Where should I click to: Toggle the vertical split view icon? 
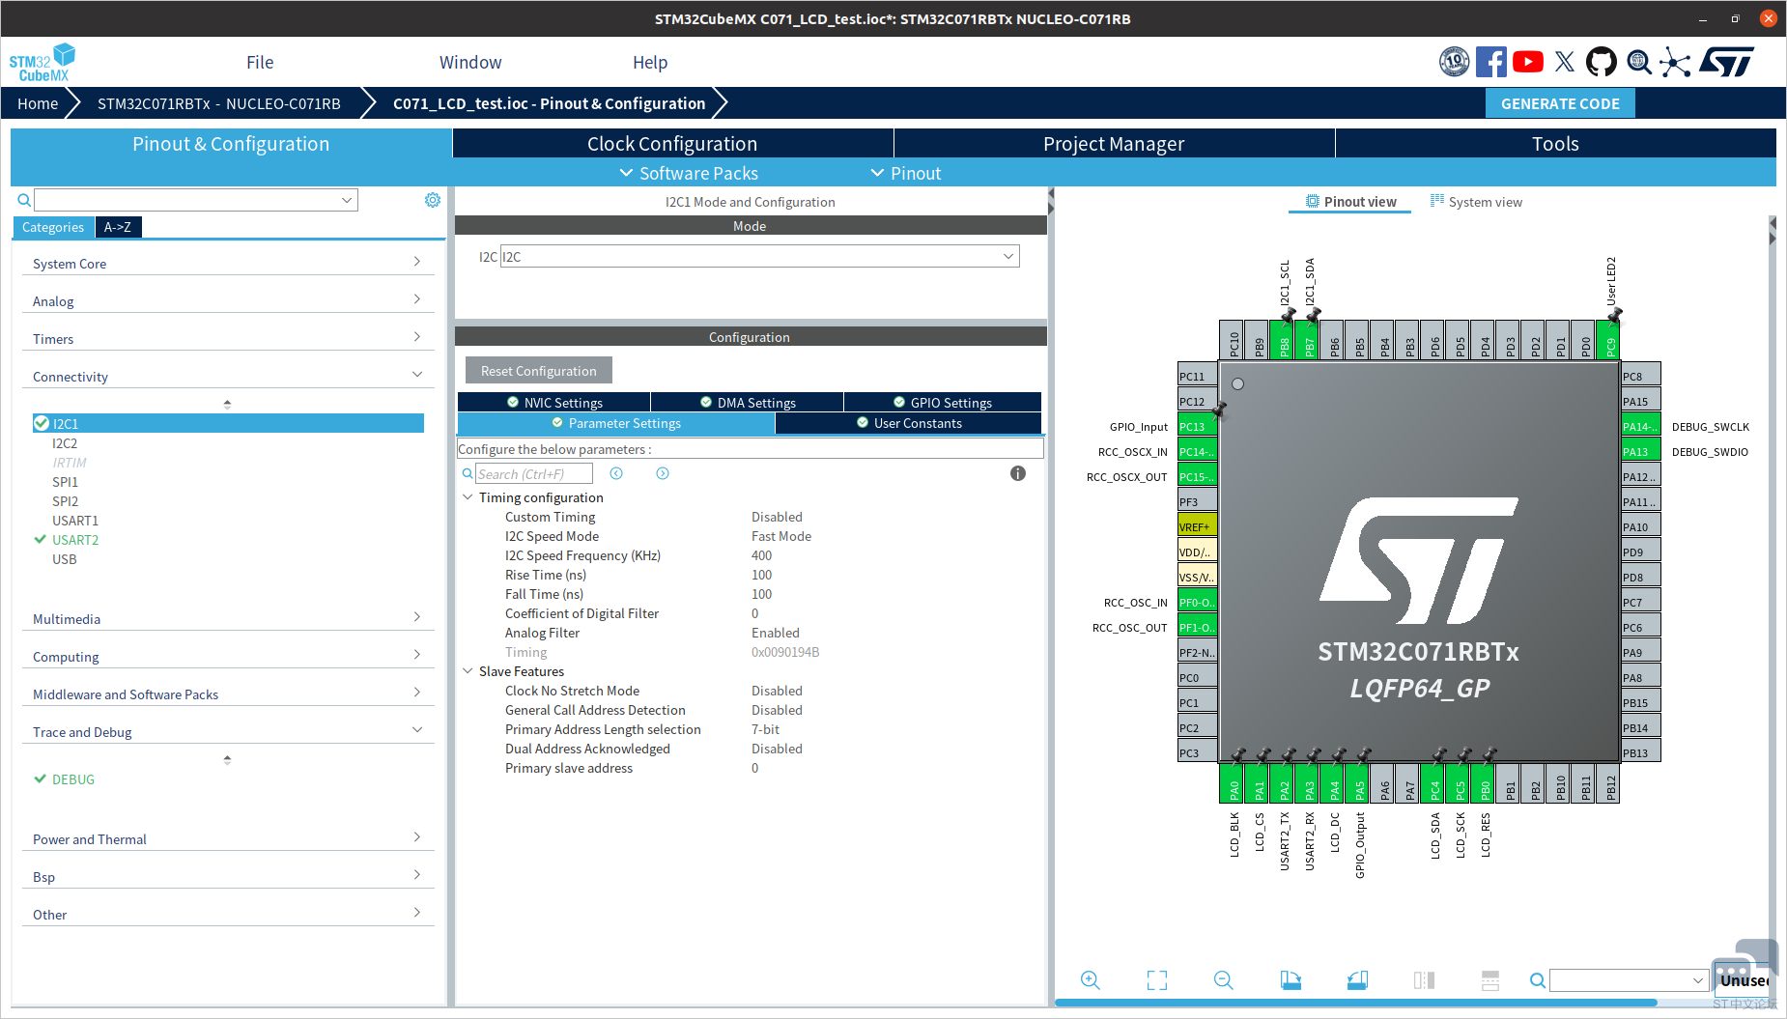coord(1424,980)
